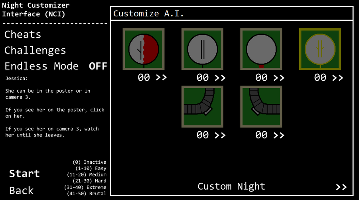Click the (0) Inactive difficulty legend
Viewport: 359px width, 200px height.
point(89,162)
